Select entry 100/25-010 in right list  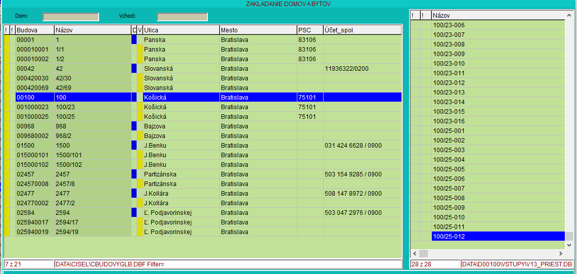pyautogui.click(x=498, y=217)
